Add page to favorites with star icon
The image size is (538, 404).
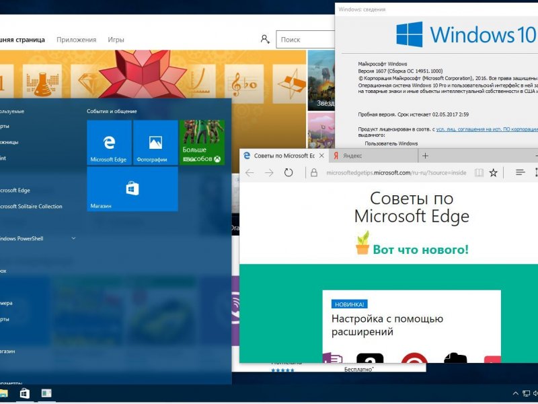coord(494,172)
